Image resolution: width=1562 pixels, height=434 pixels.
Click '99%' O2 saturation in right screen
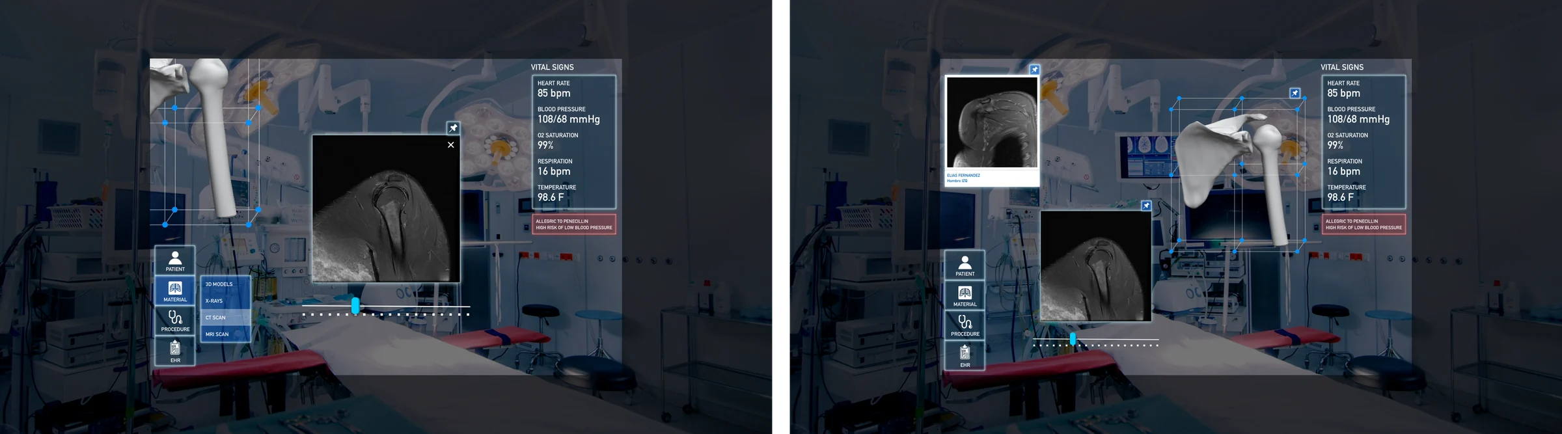click(1336, 145)
